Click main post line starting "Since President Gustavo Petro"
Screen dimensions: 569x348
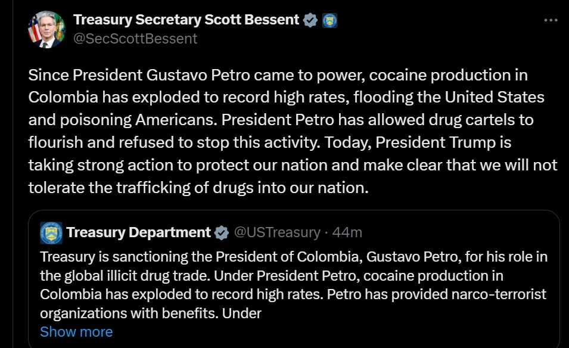tap(278, 76)
